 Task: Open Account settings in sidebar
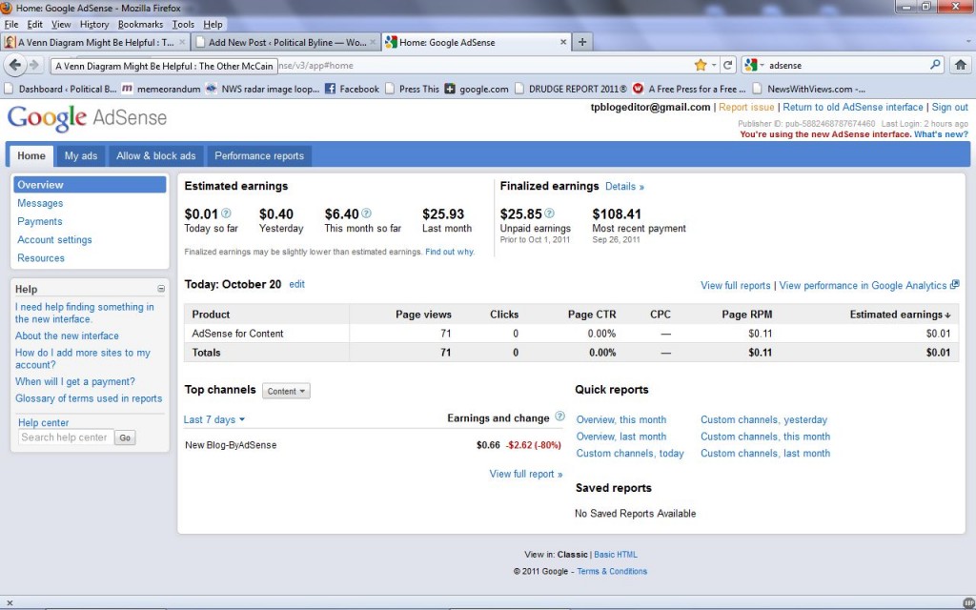[54, 239]
